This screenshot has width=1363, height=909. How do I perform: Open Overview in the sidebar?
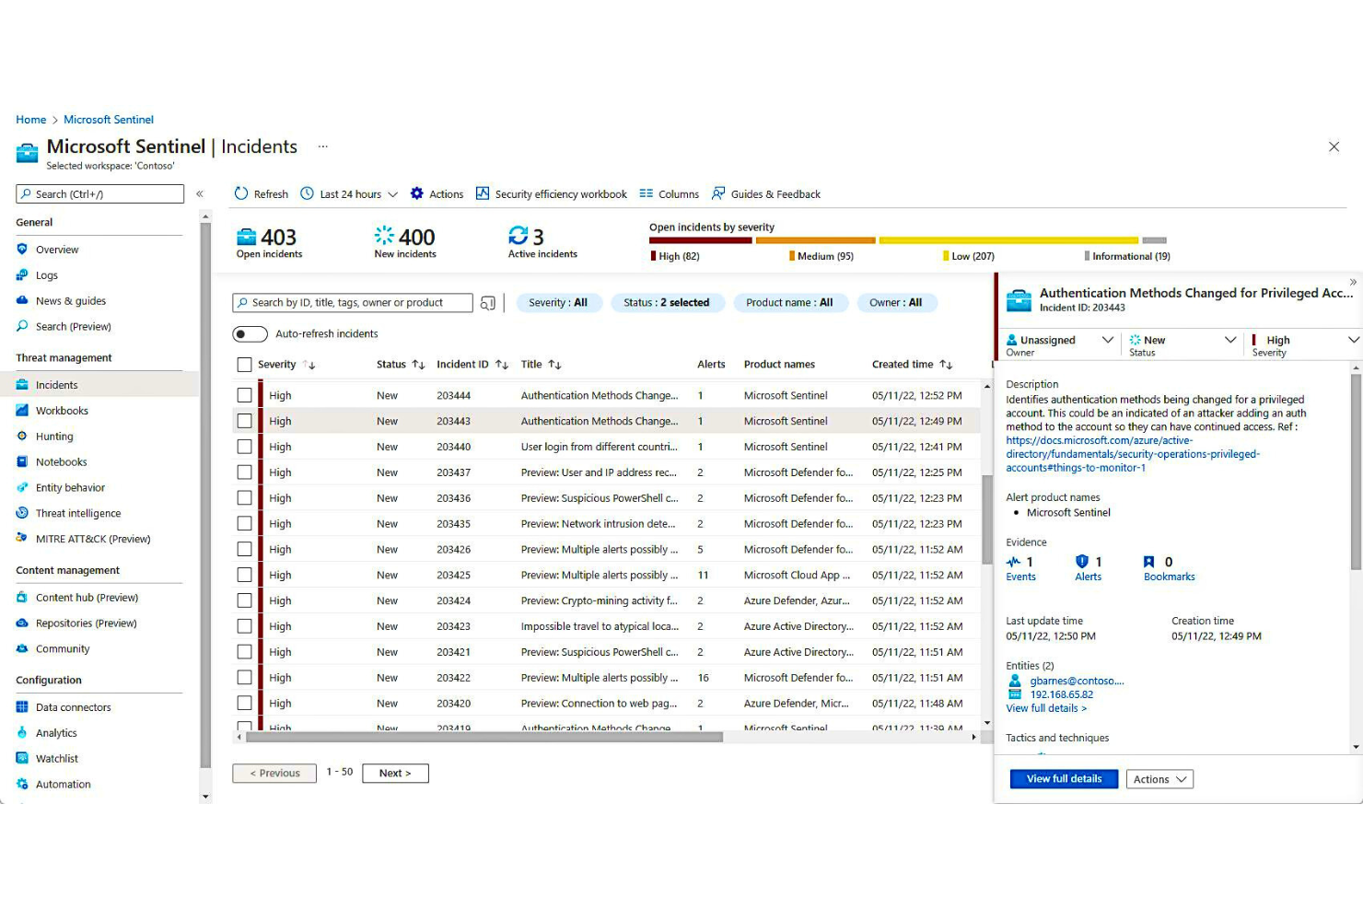(57, 250)
